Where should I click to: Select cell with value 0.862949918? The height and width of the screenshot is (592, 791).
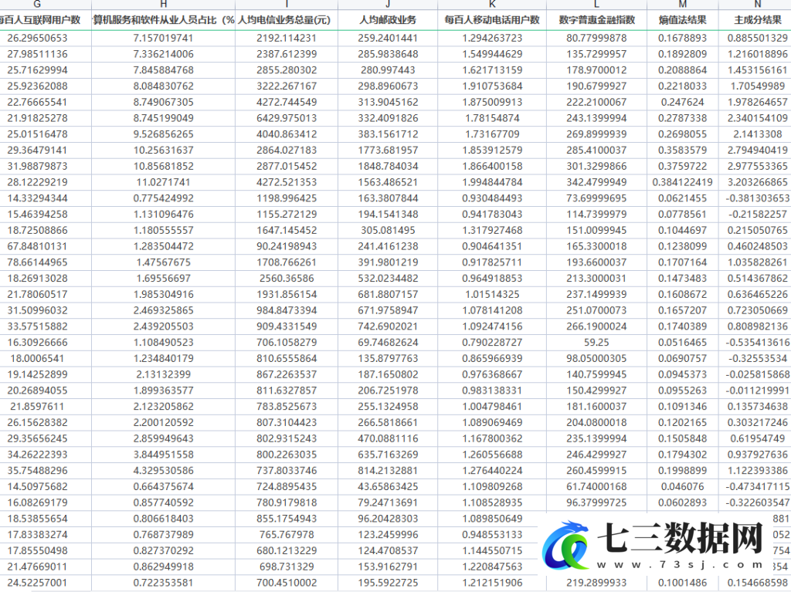(x=164, y=567)
